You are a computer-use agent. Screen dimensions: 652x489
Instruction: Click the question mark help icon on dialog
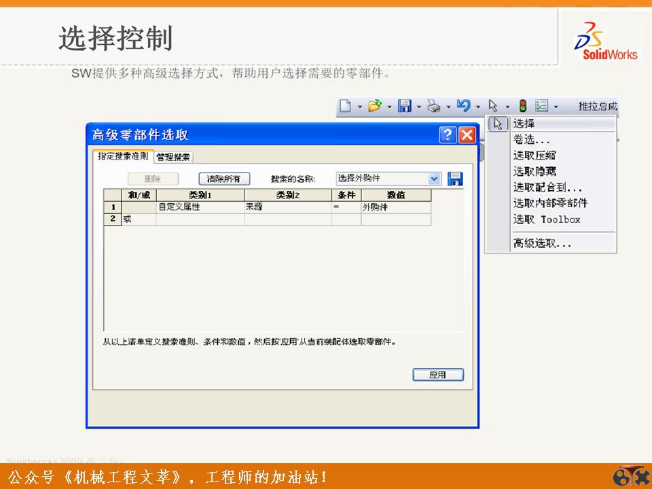(448, 135)
